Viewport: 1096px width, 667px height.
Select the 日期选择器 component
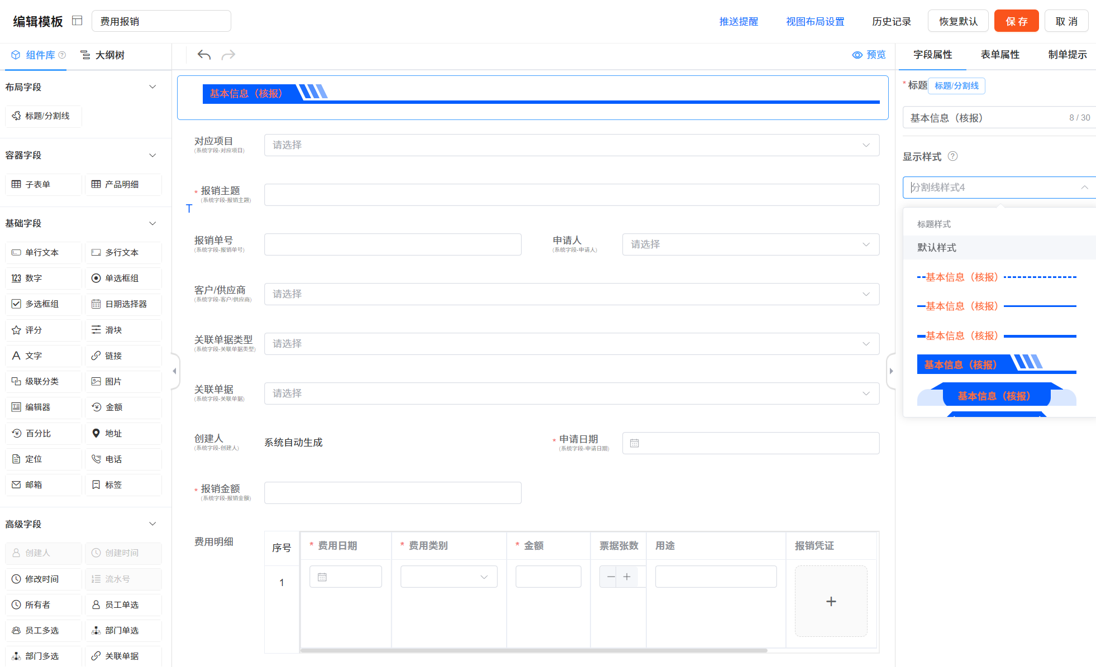click(x=123, y=304)
